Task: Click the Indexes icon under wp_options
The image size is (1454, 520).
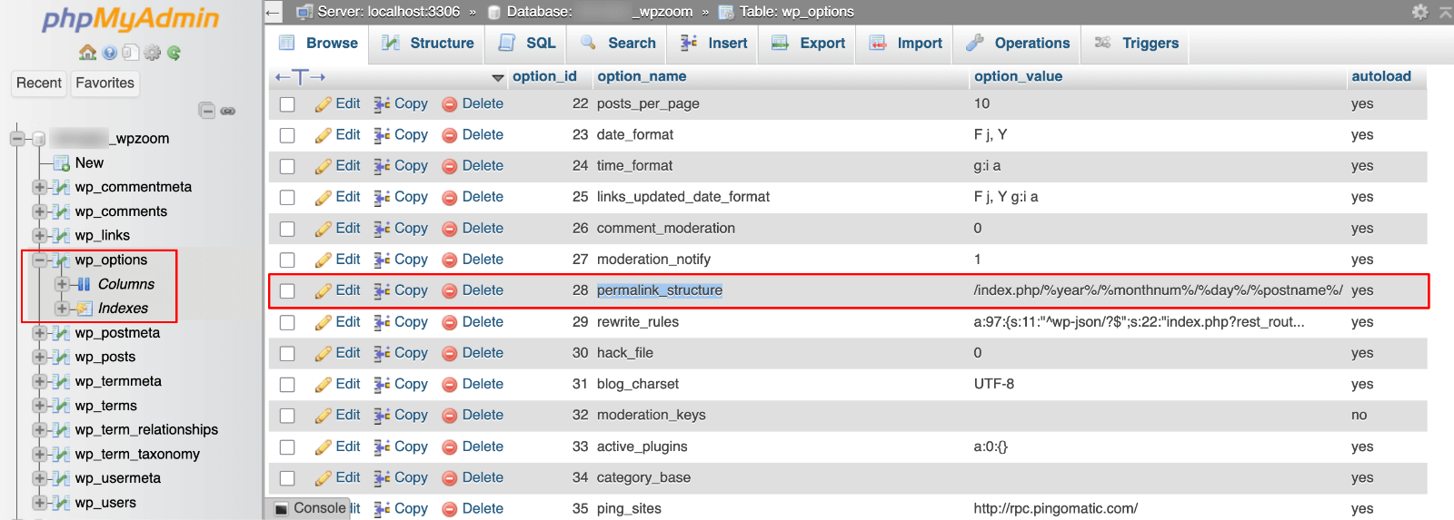Action: (84, 309)
